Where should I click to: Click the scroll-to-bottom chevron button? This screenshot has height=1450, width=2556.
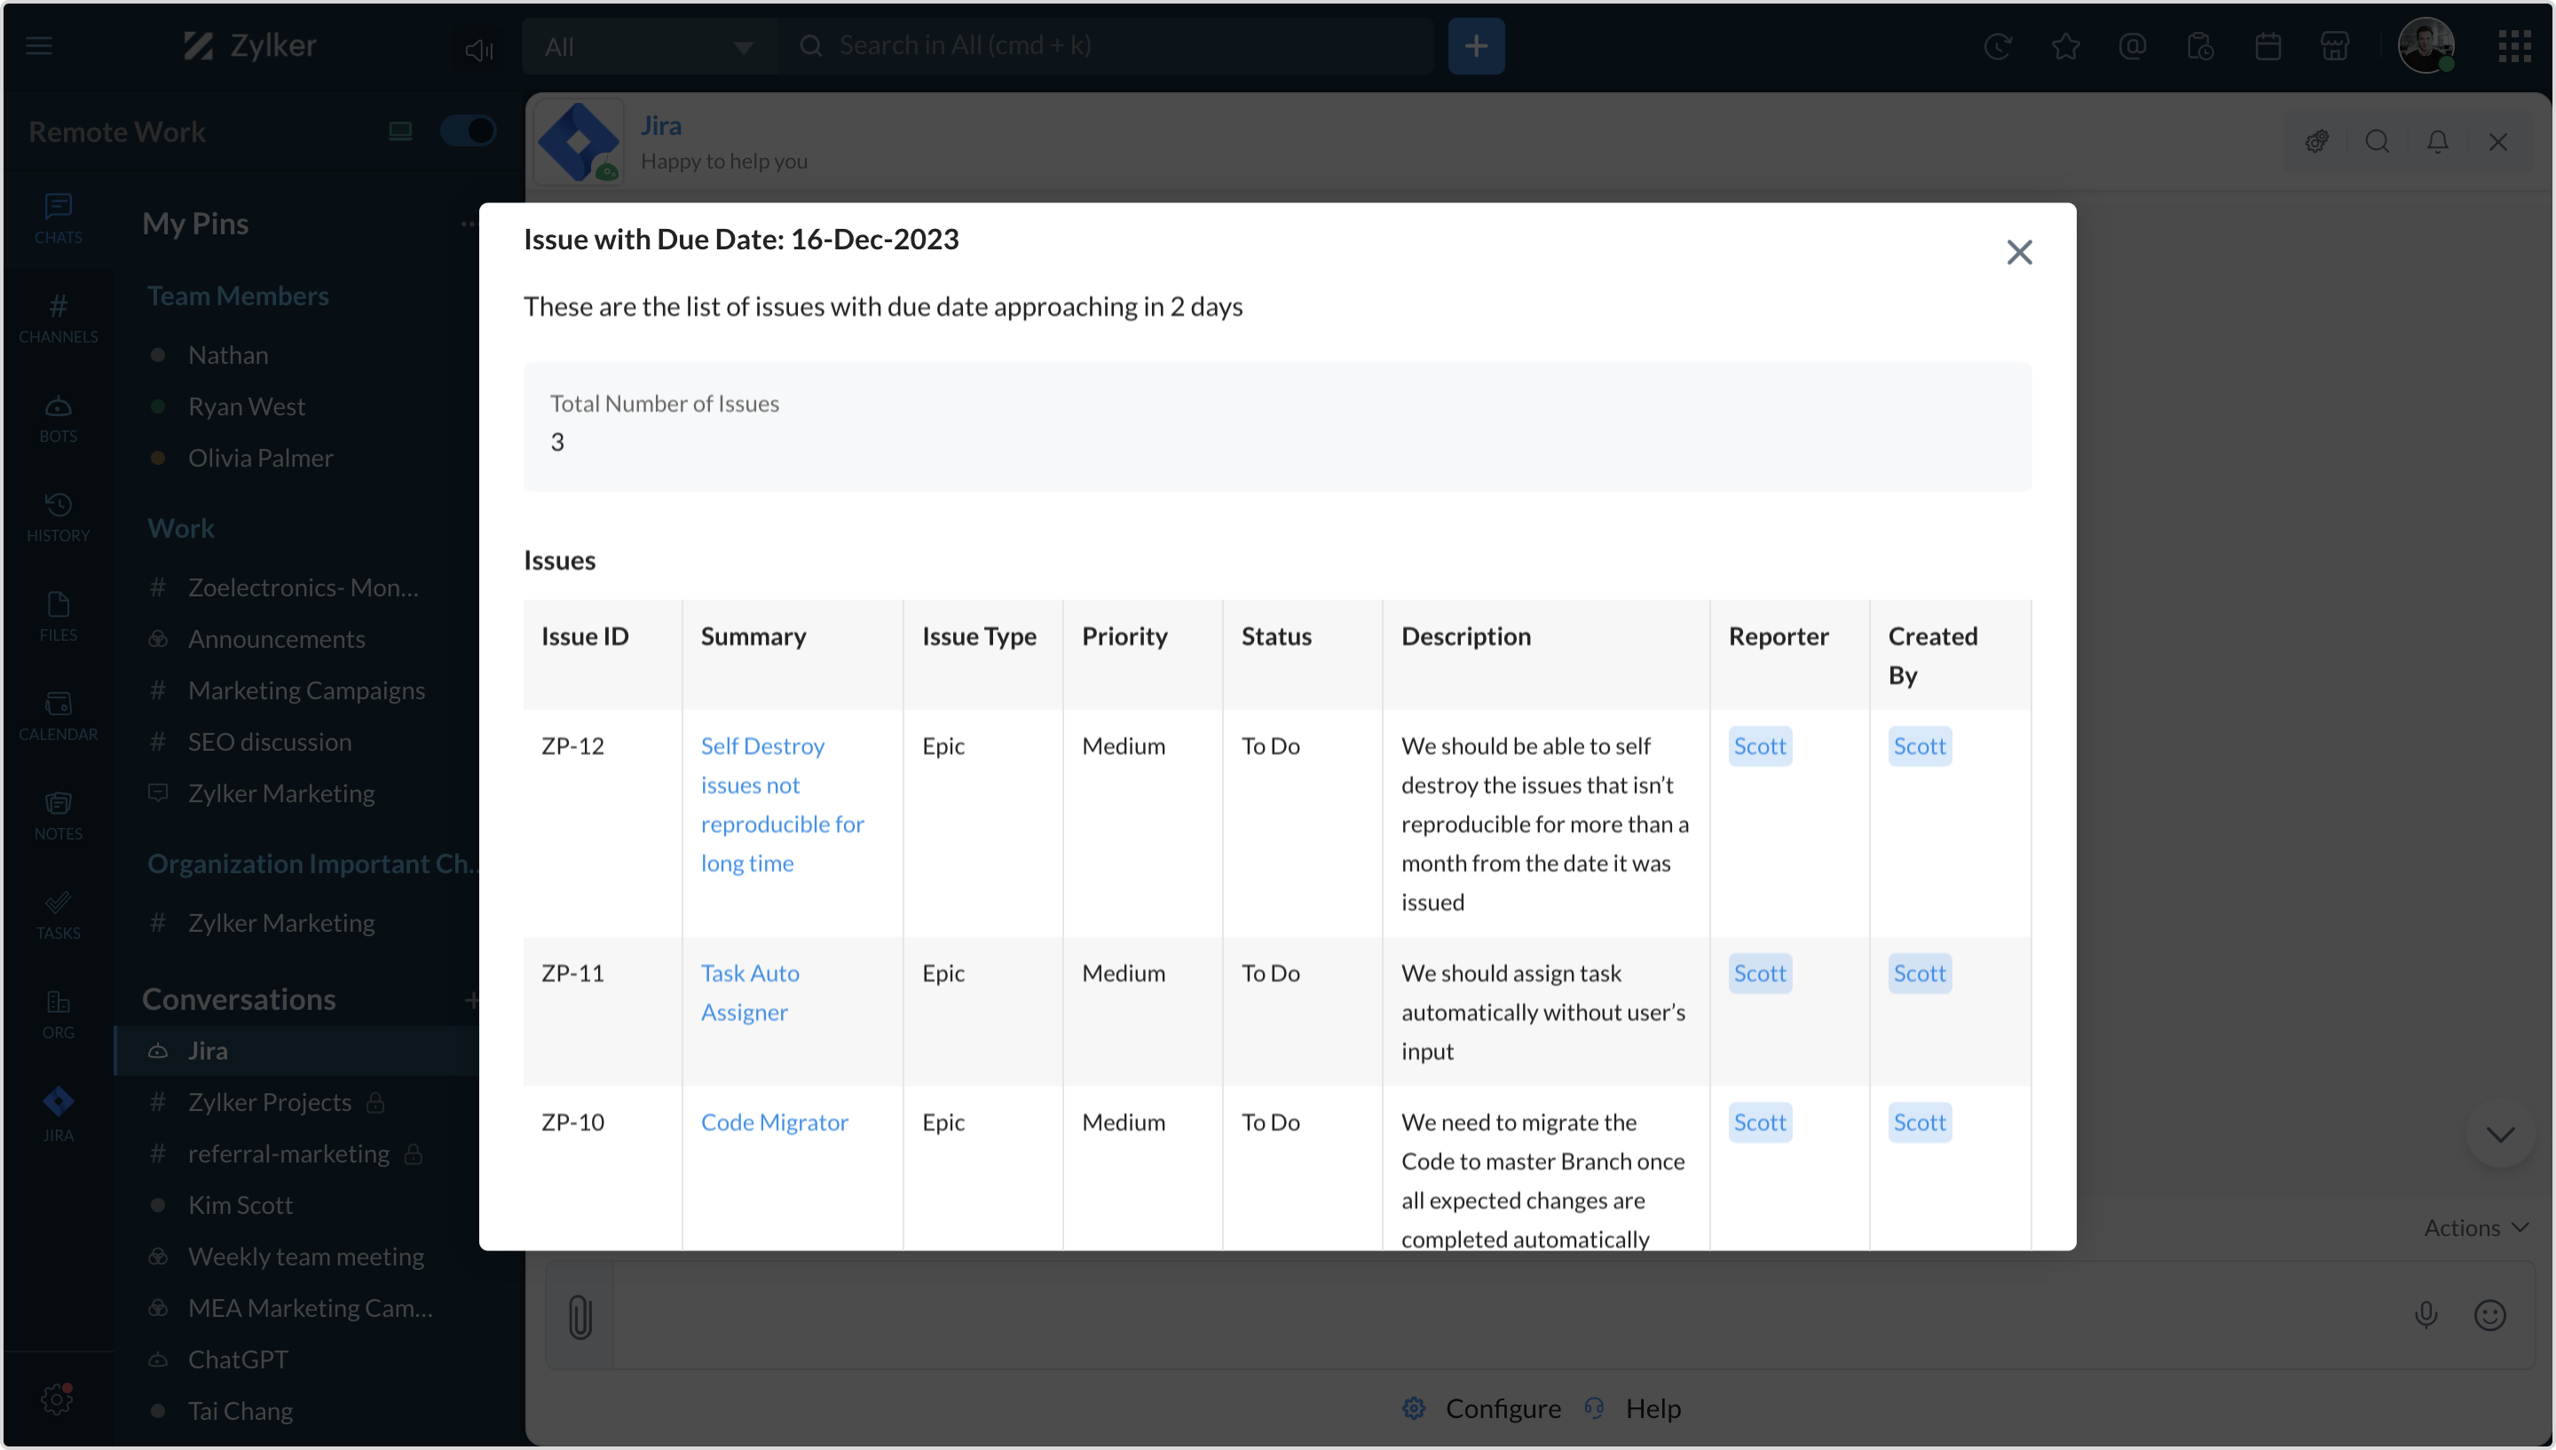tap(2499, 1134)
